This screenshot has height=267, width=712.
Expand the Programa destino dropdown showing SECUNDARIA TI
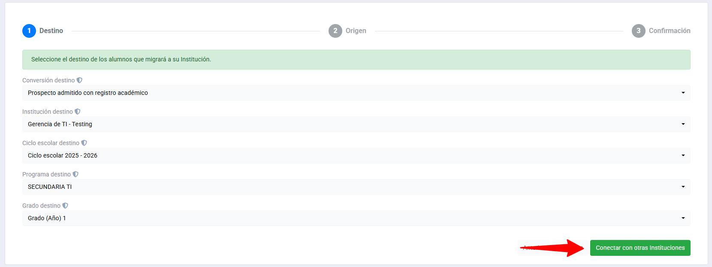point(356,187)
